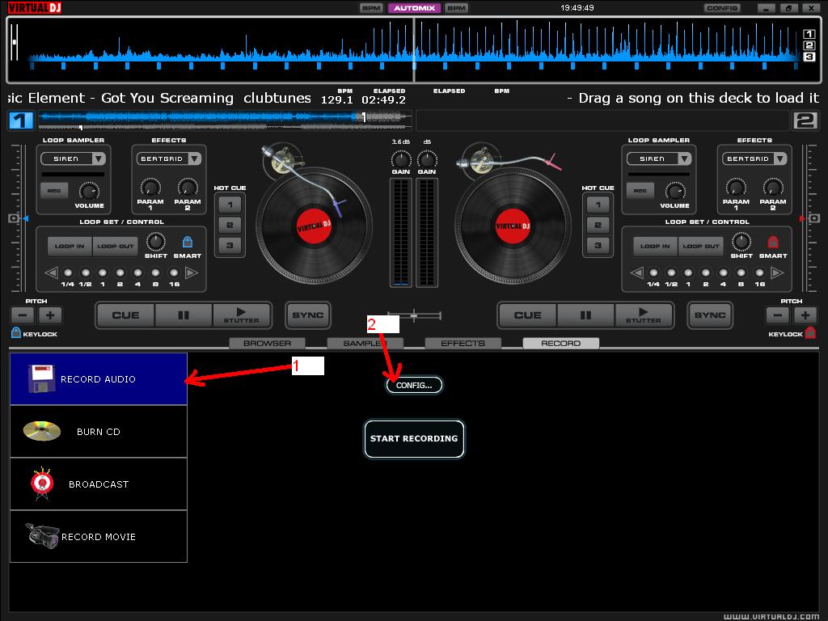This screenshot has height=621, width=828.
Task: Select waveform zoom level 1
Action: 809,34
